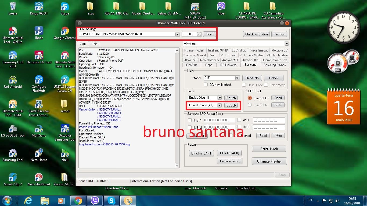This screenshot has width=367, height=206.
Task: Click the WIFI address input field
Action: [x=269, y=120]
